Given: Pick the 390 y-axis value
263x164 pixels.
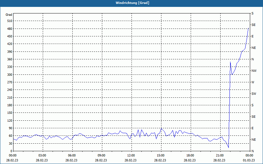Looking at the screenshot, I should click(10, 52).
